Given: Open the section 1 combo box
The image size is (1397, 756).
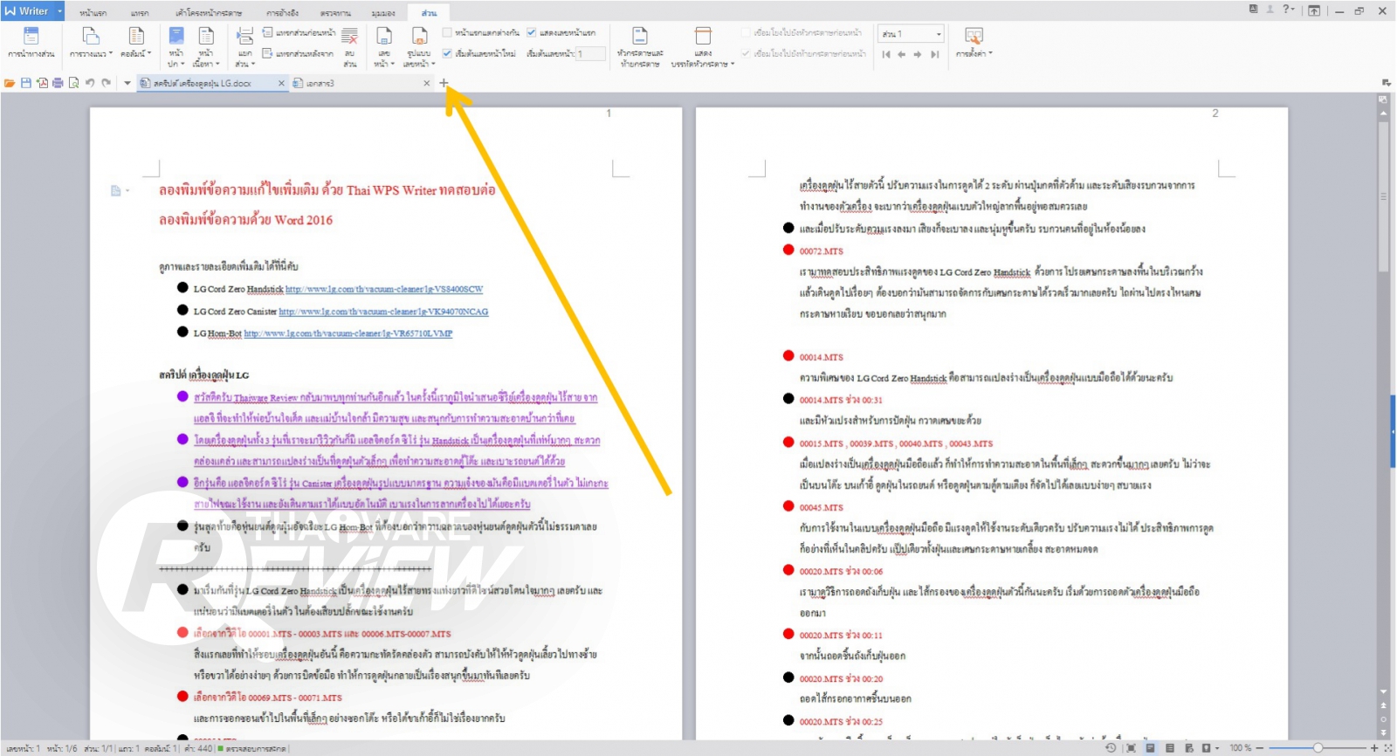Looking at the screenshot, I should pos(911,34).
